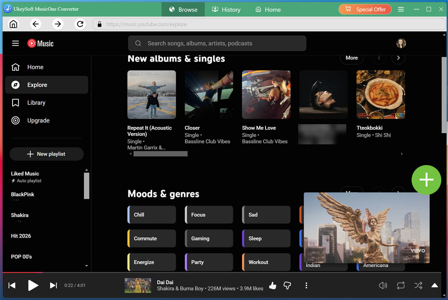Mute the volume speaker icon

tap(383, 285)
